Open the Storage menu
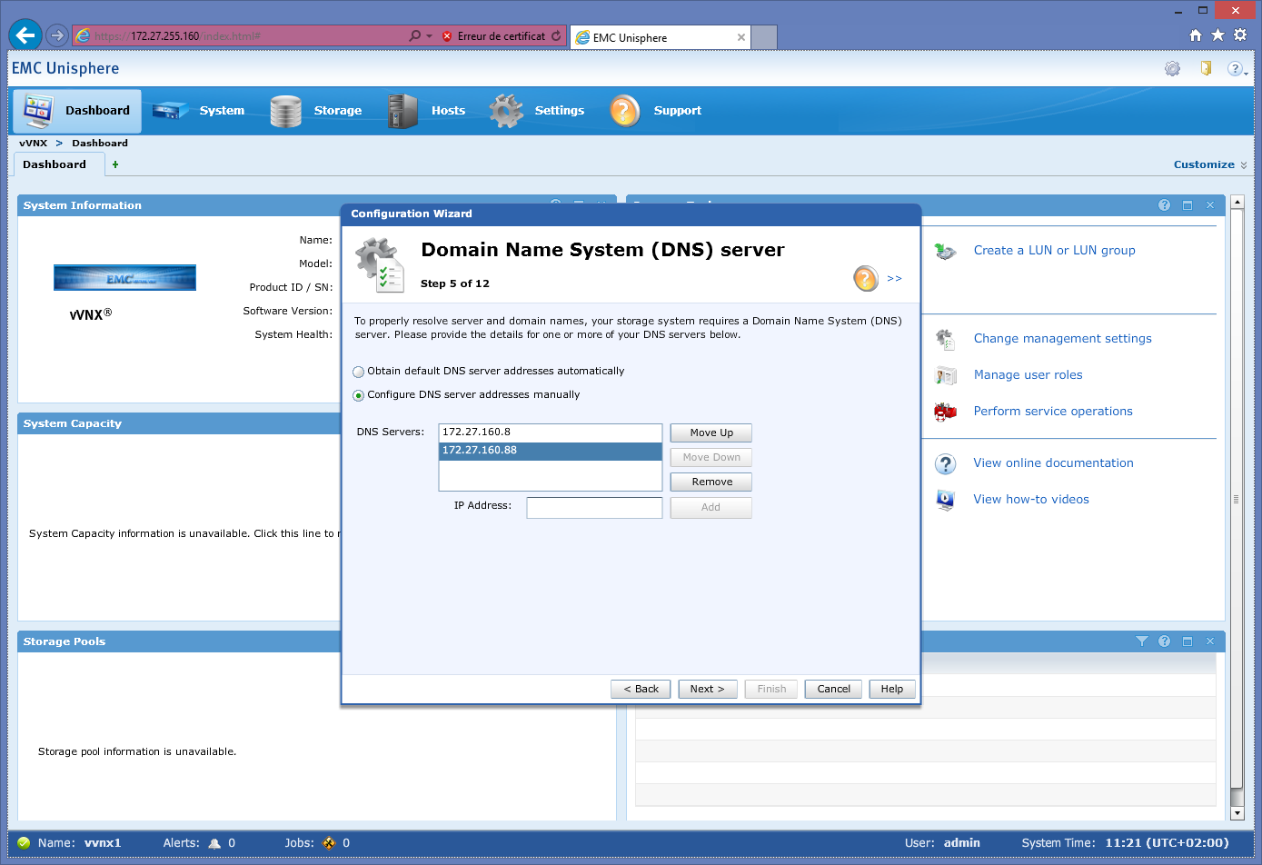Image resolution: width=1262 pixels, height=865 pixels. tap(316, 111)
